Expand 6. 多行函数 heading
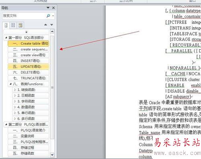Screen dimensions: 201x159 (x=15, y=119)
